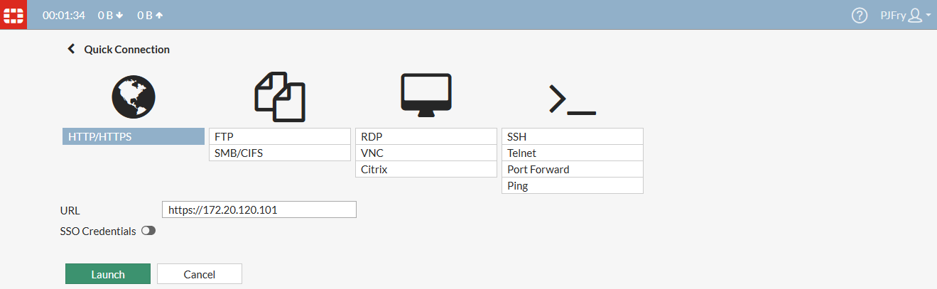Click the terminal prompt icon
The width and height of the screenshot is (937, 289).
click(572, 99)
